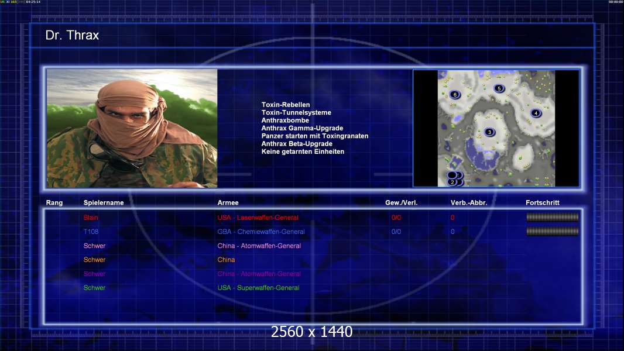Click the Gew./Verl. column header
The image size is (624, 351).
pos(401,203)
